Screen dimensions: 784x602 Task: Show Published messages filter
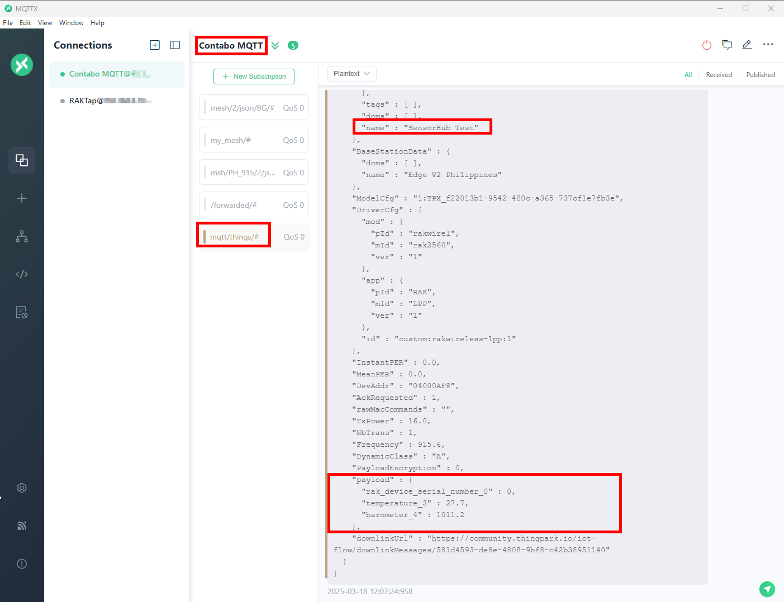click(761, 75)
